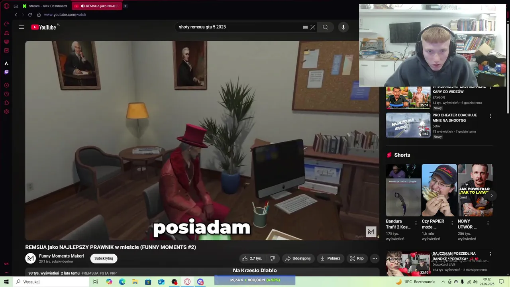Viewport: 510px width, 287px height.
Task: Expand YouTube hamburger guide menu
Action: point(22,27)
